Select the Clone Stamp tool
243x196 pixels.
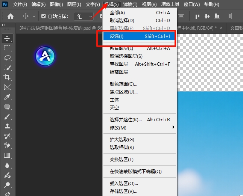coord(7,127)
